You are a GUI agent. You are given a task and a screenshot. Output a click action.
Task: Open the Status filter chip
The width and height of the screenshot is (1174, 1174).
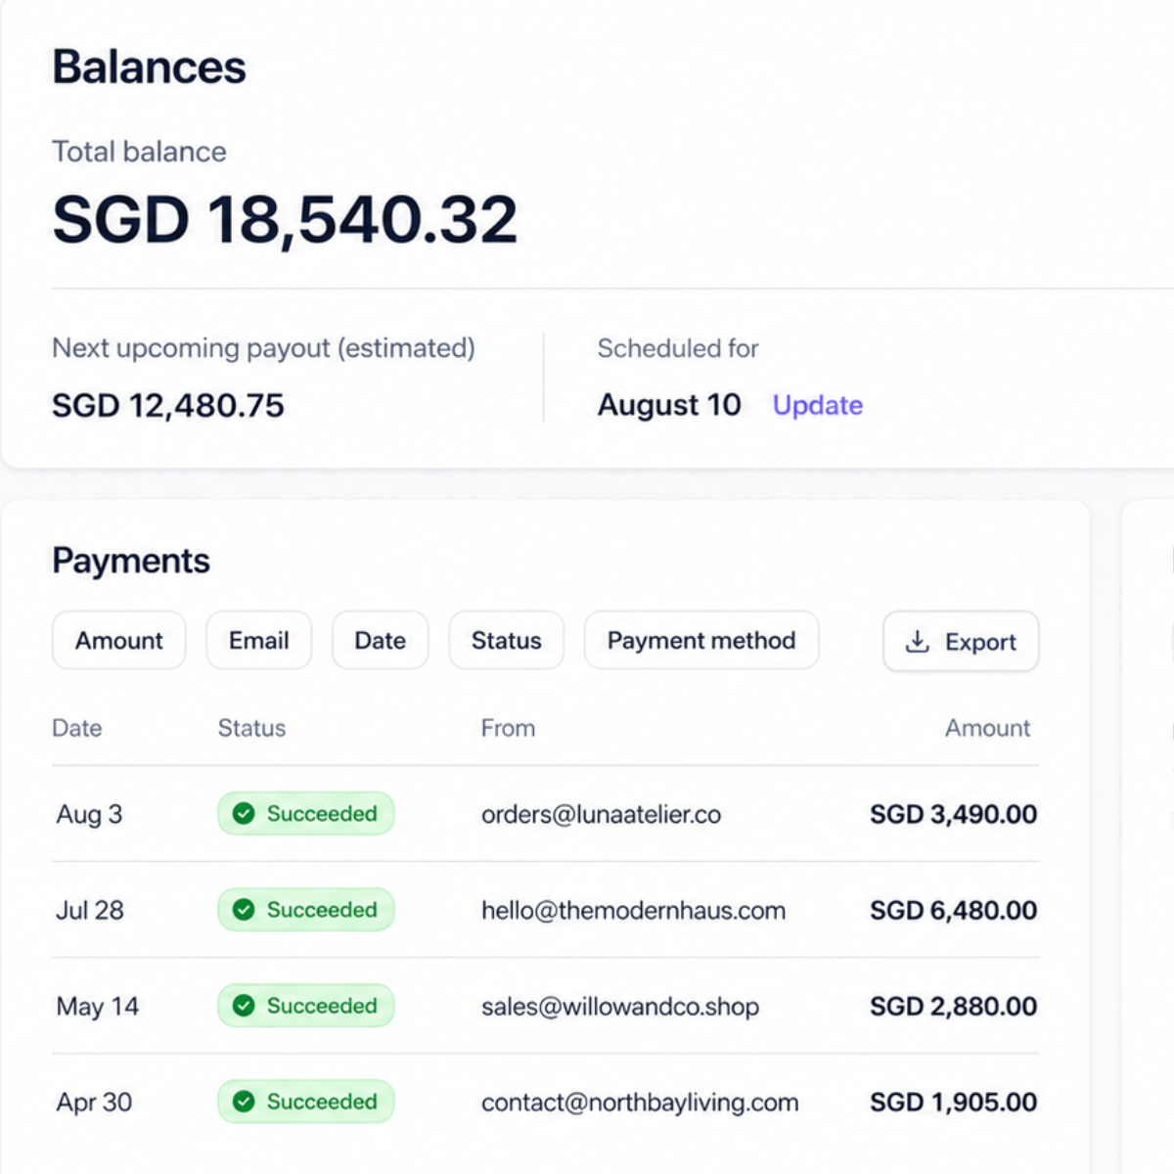[506, 640]
